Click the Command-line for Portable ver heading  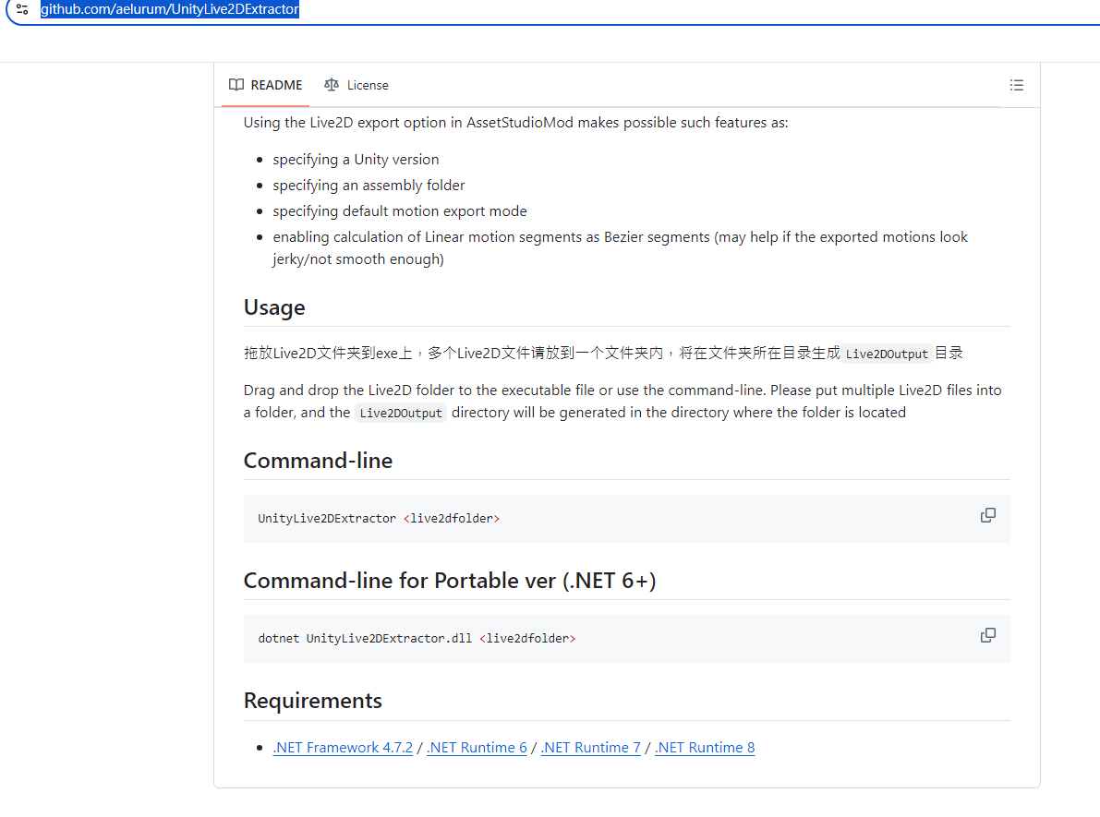(x=450, y=581)
